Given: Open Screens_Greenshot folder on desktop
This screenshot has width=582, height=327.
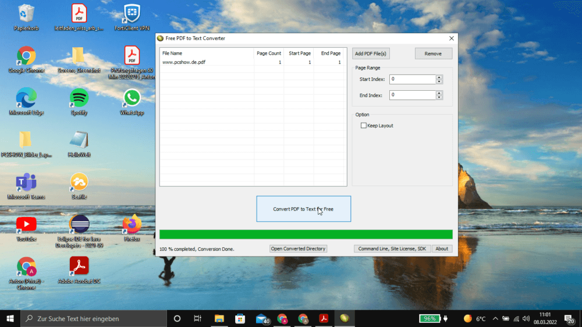Looking at the screenshot, I should 79,60.
